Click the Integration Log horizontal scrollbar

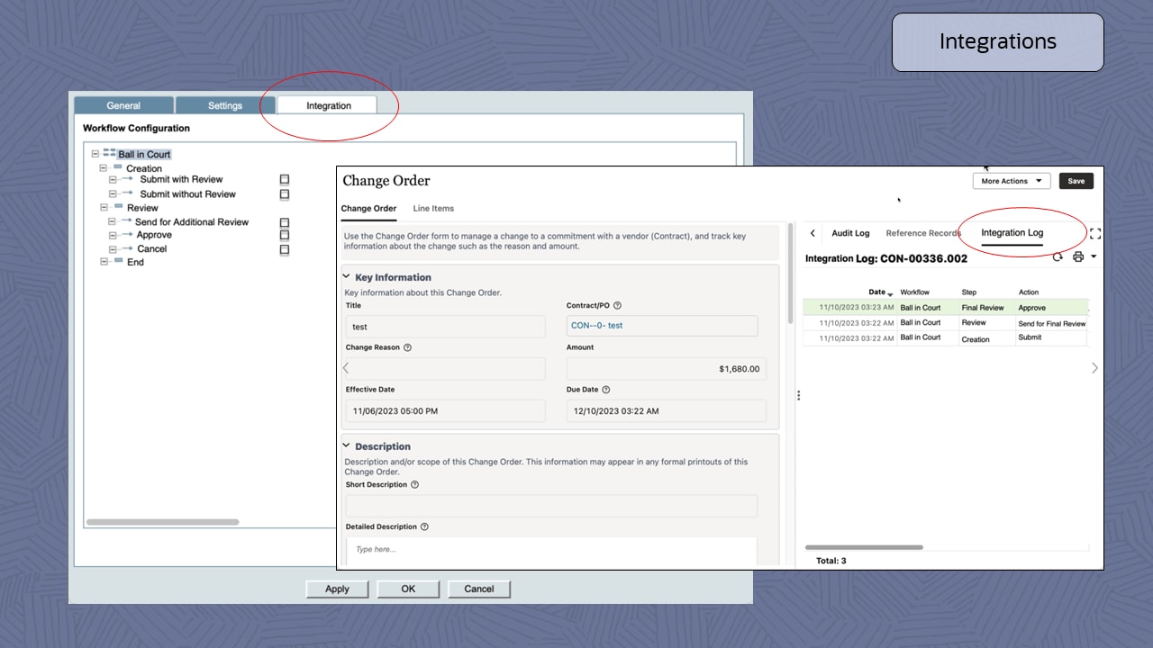[x=864, y=547]
